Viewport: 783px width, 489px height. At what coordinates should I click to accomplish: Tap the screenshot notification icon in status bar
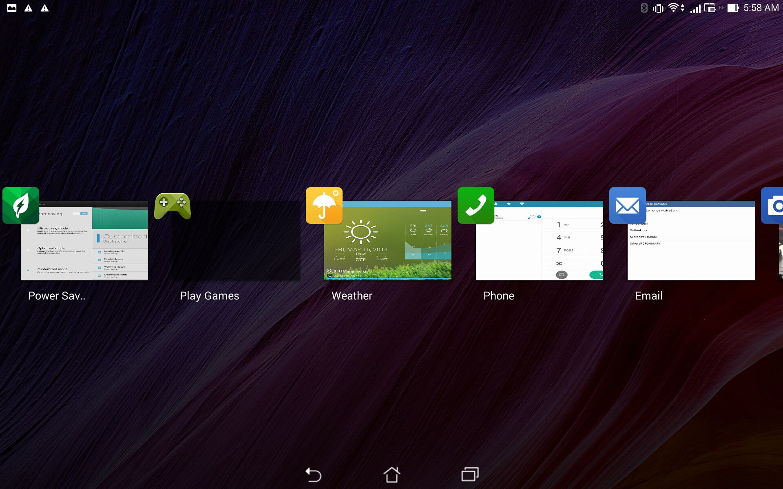click(x=12, y=8)
